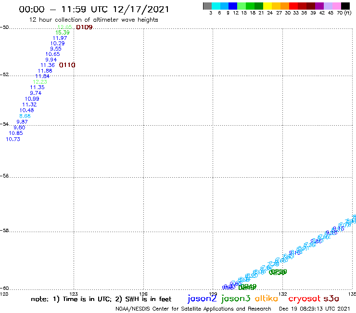Click the green time stamp 0250
Image resolution: width=356 pixels, height=313 pixels.
pyautogui.click(x=278, y=272)
